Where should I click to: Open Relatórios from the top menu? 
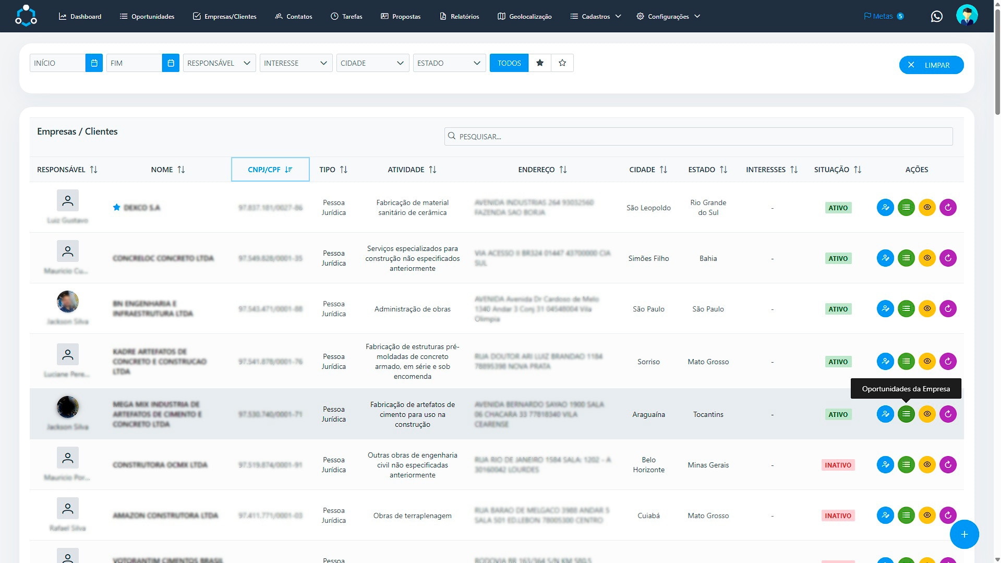point(459,17)
